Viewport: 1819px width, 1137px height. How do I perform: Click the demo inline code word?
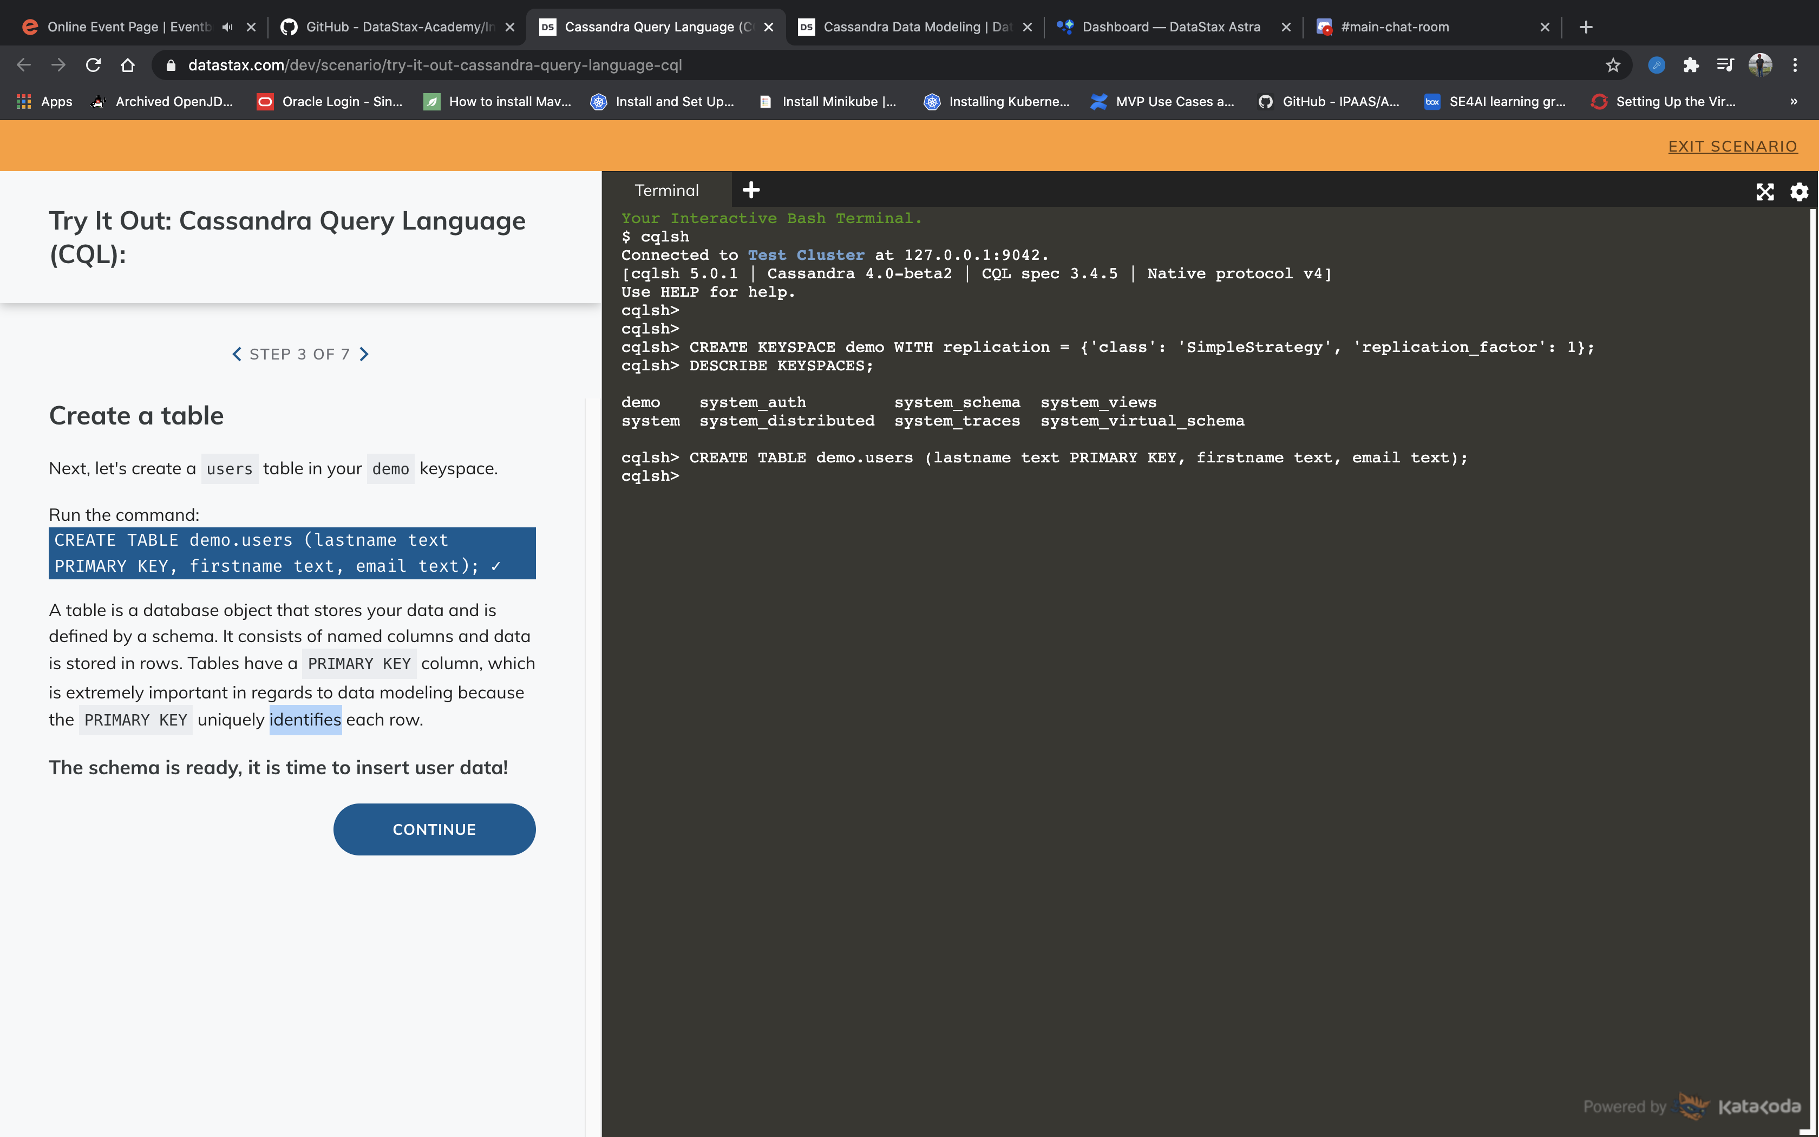390,468
